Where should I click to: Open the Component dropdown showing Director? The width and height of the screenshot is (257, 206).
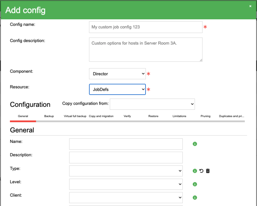coord(117,74)
